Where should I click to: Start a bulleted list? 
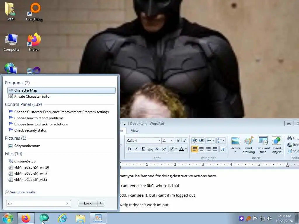point(209,141)
